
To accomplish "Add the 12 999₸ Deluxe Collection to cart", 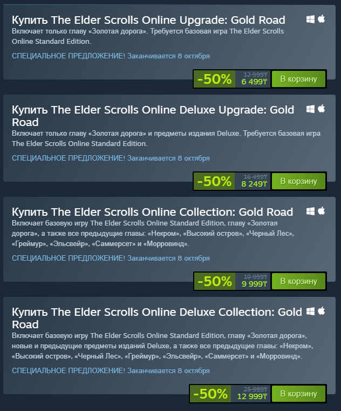I will coord(298,394).
